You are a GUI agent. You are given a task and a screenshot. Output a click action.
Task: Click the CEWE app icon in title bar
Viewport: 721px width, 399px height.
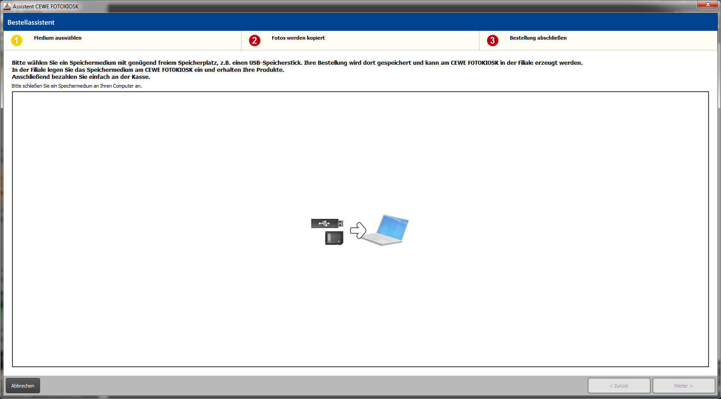coord(7,6)
